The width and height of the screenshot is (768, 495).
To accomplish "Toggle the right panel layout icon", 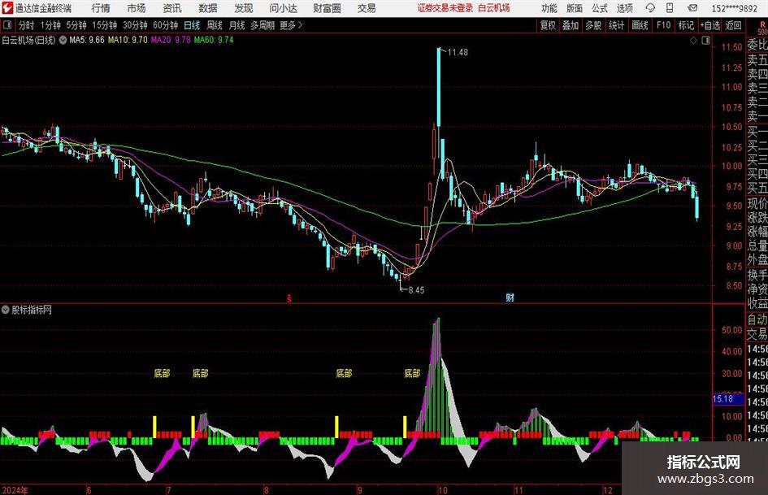I will [705, 41].
